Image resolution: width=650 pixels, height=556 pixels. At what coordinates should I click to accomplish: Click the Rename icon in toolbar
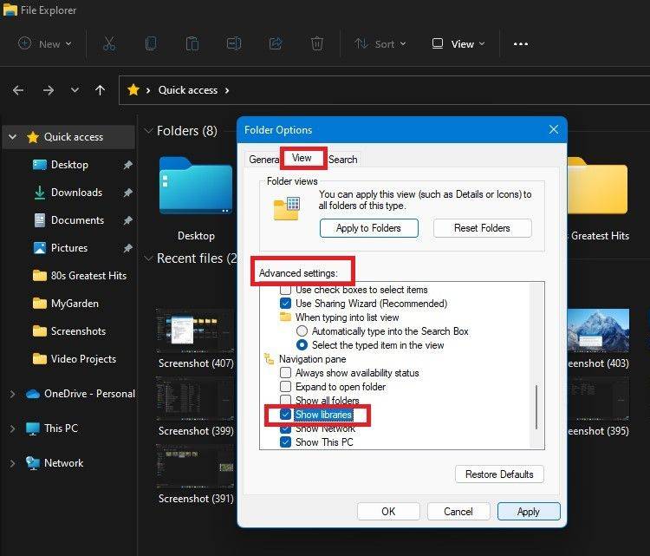tap(234, 43)
